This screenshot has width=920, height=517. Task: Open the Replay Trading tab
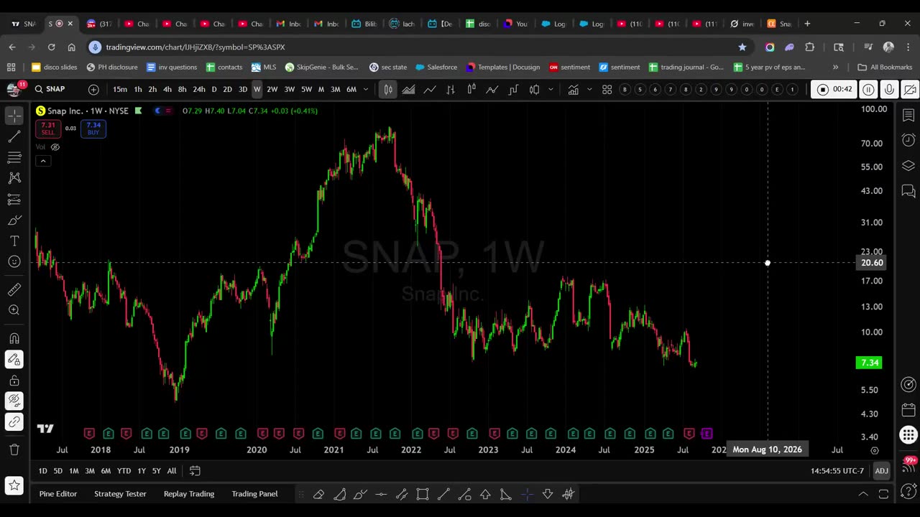[189, 494]
